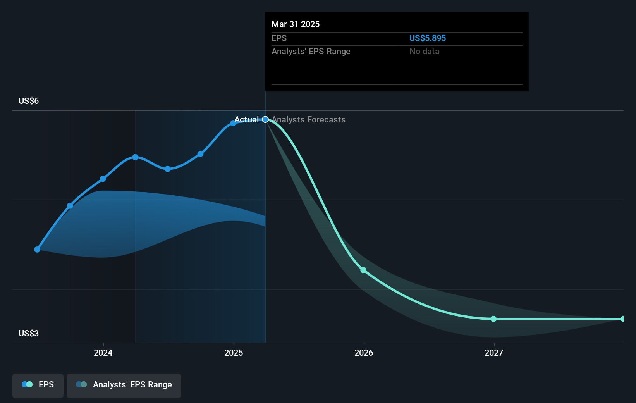The height and width of the screenshot is (403, 636).
Task: Select the Mar 31 2025 actual data point
Action: click(x=265, y=119)
